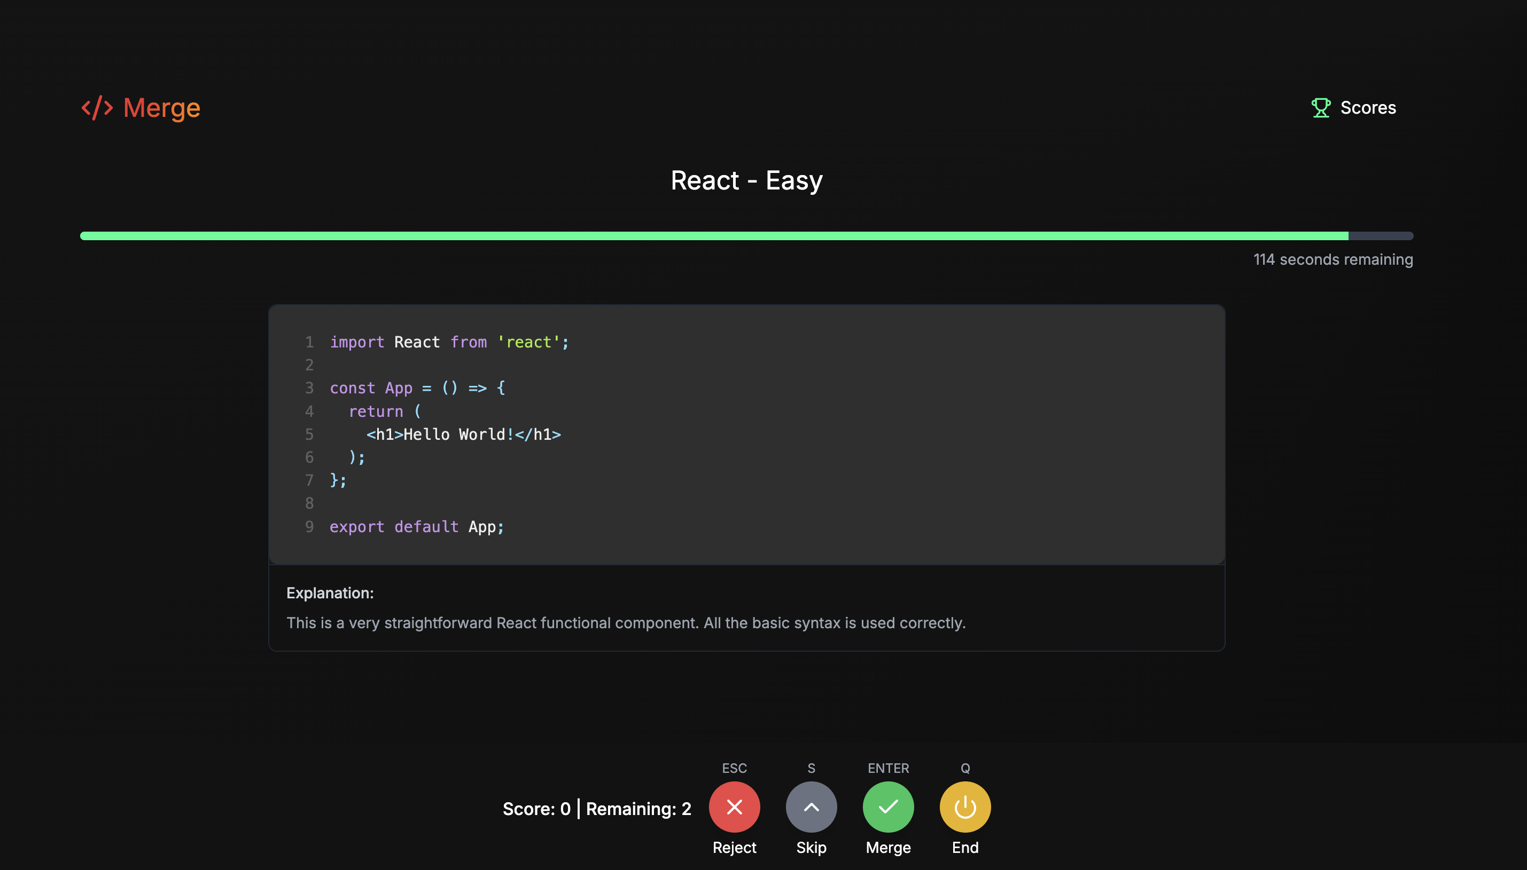
Task: Click the red Reject X button
Action: pyautogui.click(x=734, y=806)
